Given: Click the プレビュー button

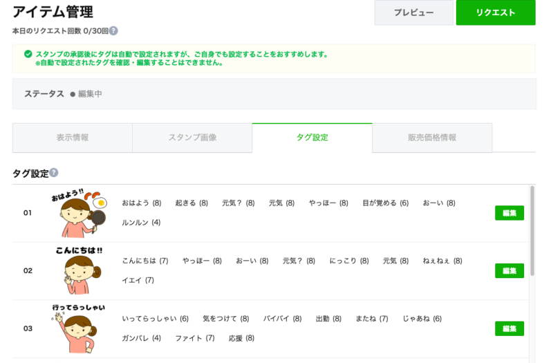Looking at the screenshot, I should 413,12.
